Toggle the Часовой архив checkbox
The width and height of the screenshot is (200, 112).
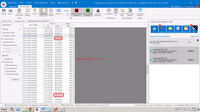click(x=5, y=71)
